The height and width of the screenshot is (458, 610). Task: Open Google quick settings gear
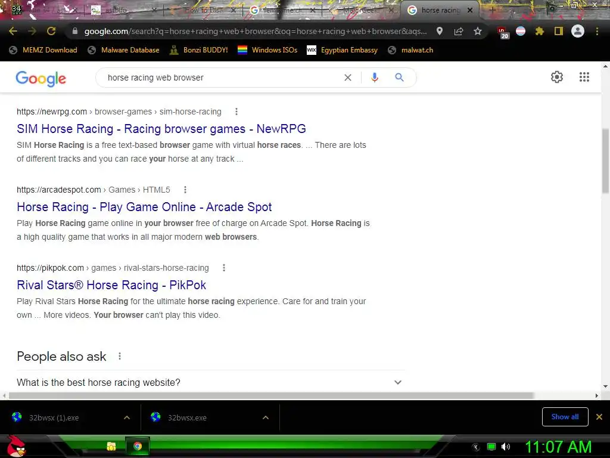pyautogui.click(x=557, y=77)
